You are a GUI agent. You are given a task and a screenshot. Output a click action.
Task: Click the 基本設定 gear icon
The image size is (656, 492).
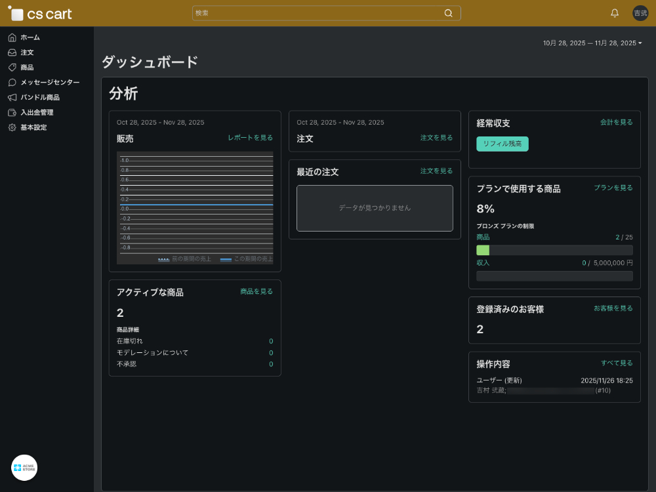[12, 127]
